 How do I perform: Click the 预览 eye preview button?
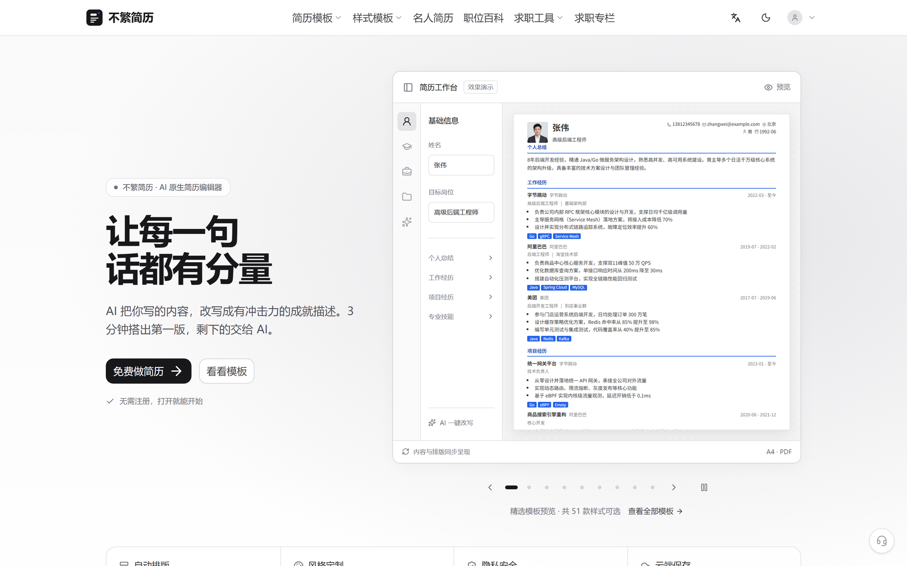(777, 87)
